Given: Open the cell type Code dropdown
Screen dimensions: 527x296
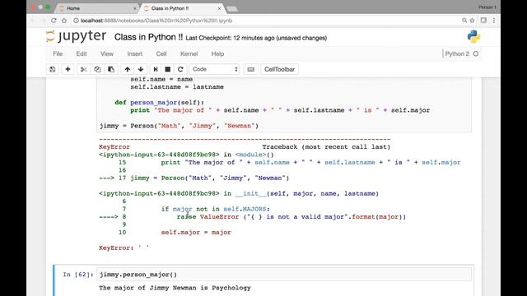Looking at the screenshot, I should tap(214, 69).
